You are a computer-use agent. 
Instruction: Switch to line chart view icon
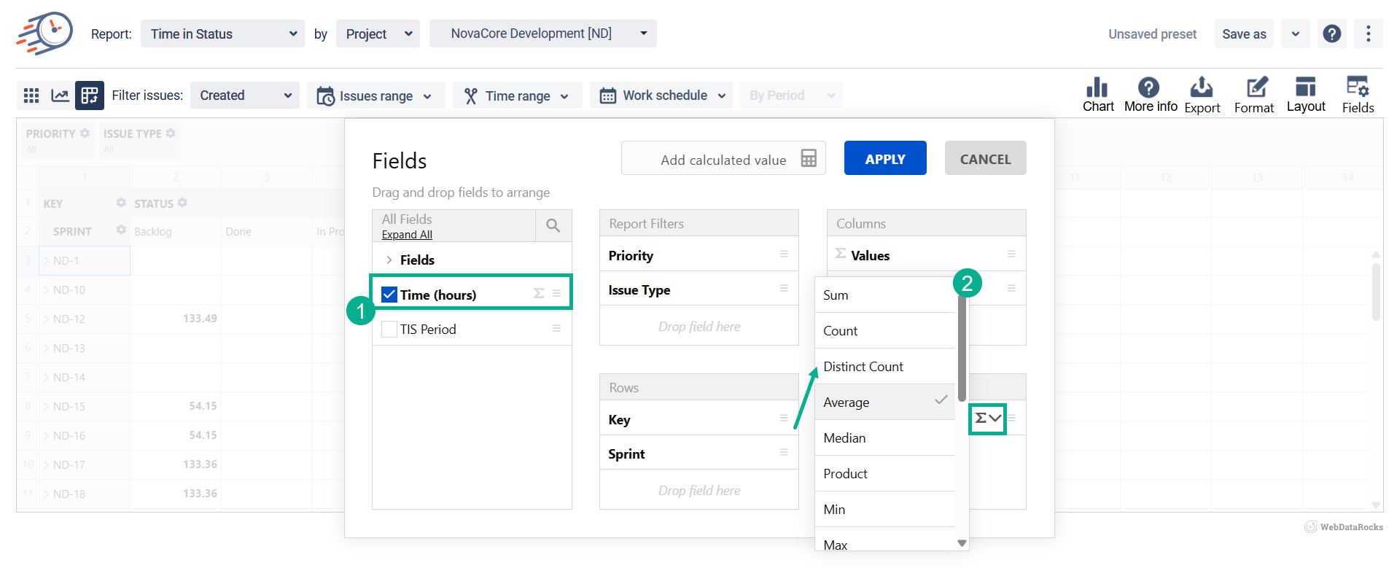pos(60,96)
